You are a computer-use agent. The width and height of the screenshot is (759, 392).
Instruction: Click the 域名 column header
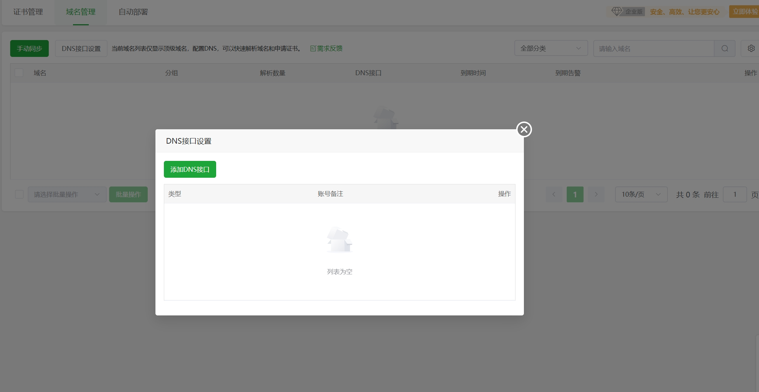pyautogui.click(x=40, y=73)
